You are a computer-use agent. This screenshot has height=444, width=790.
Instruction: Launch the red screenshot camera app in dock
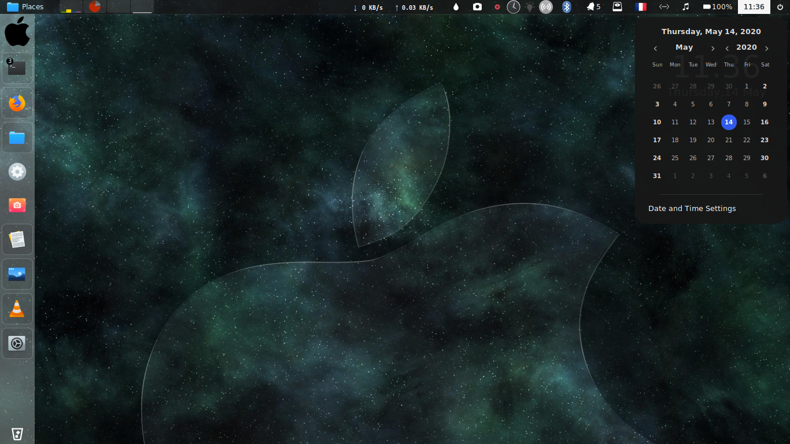[x=17, y=205]
